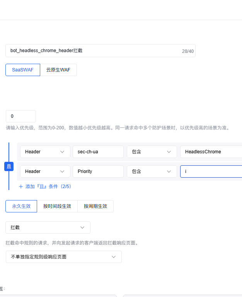The image size is (242, 297).
Task: Select the SaaSWAF option
Action: tap(23, 70)
